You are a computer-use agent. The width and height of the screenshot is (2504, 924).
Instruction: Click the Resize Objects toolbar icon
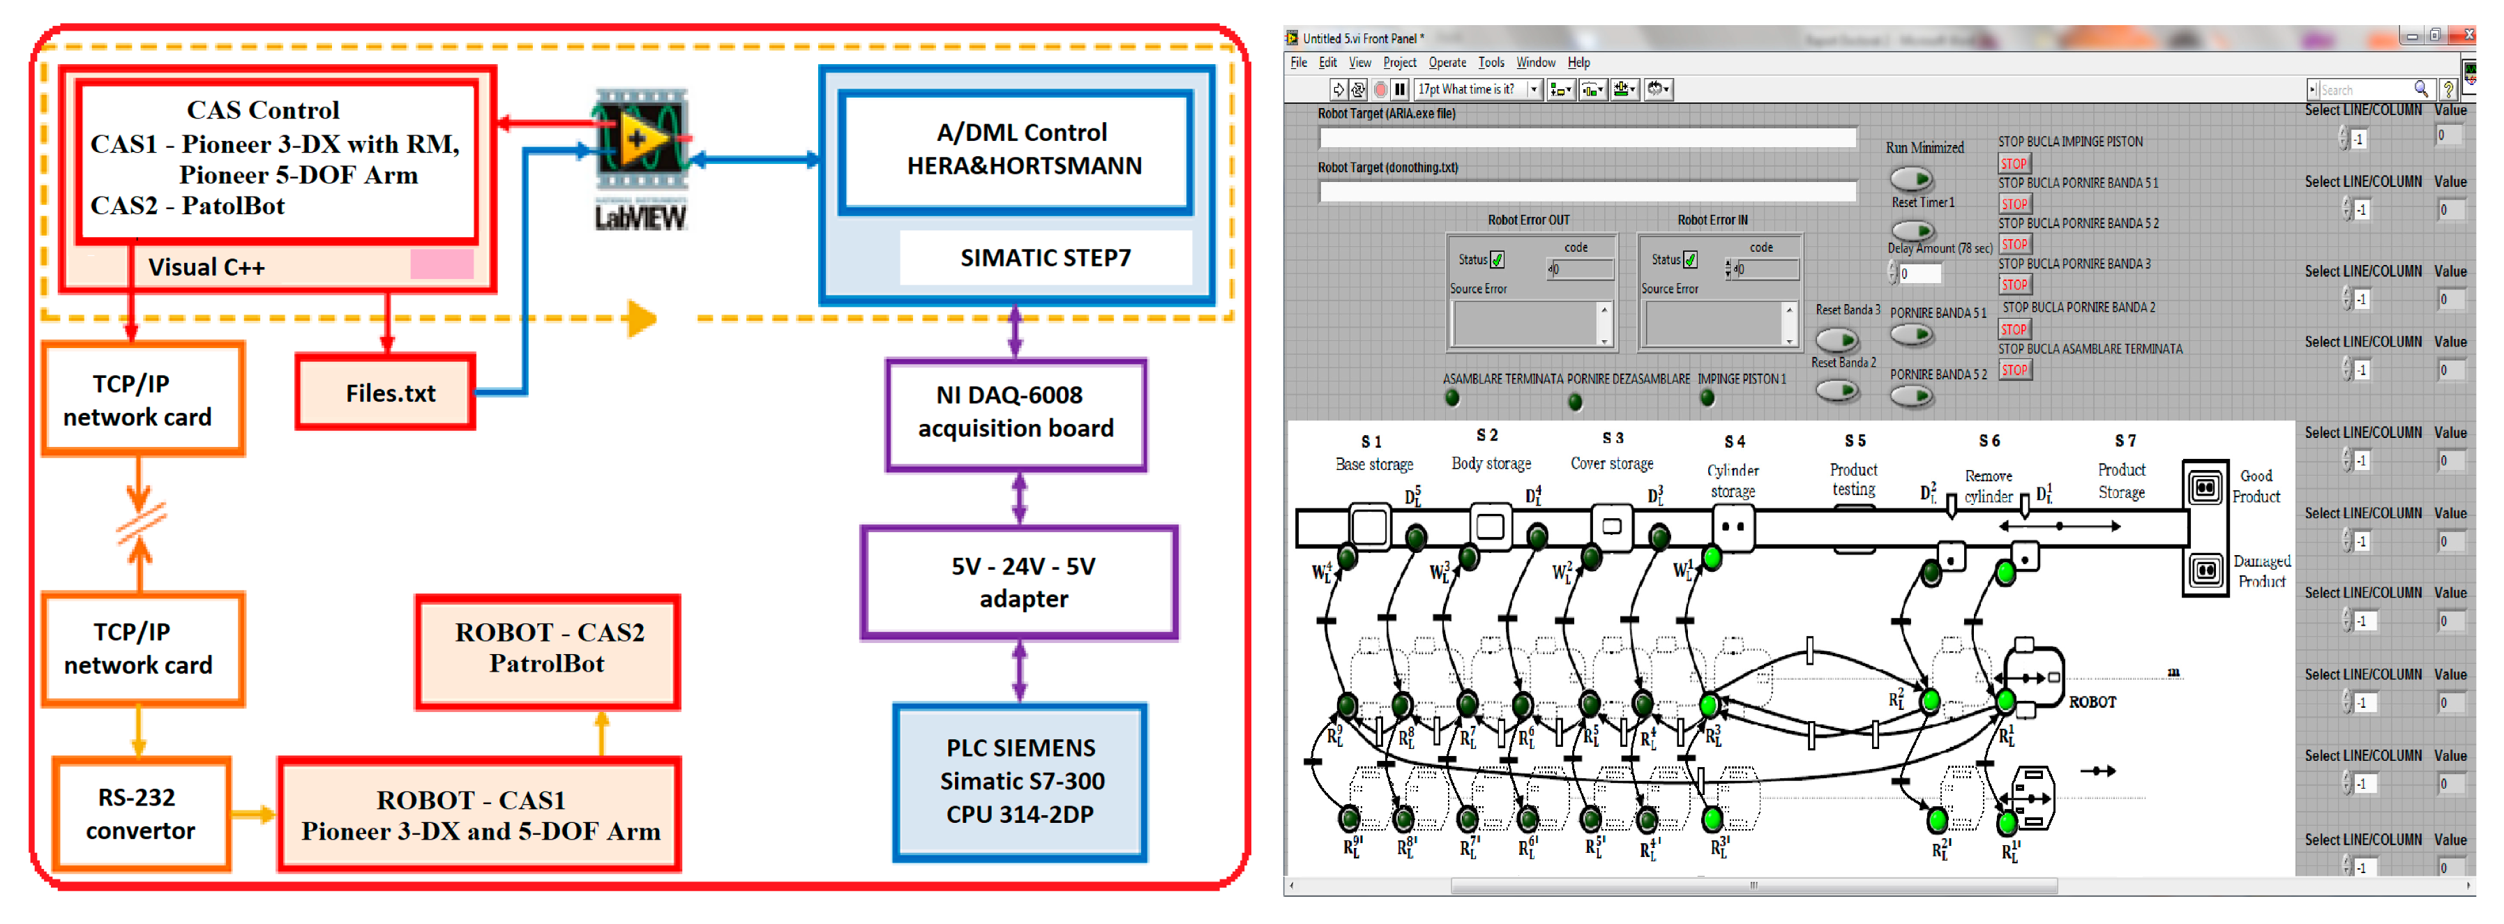click(1623, 89)
